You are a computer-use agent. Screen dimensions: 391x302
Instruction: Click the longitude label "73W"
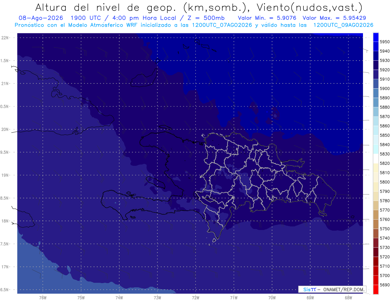pyautogui.click(x=157, y=298)
